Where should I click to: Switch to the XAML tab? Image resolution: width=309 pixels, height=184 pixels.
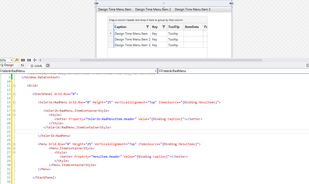[37, 66]
